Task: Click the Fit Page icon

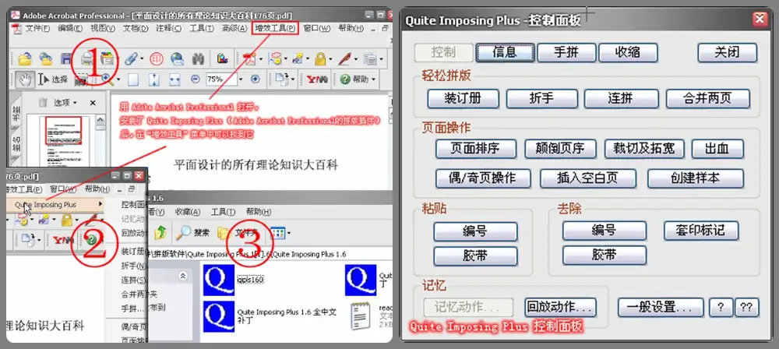Action: [x=154, y=79]
